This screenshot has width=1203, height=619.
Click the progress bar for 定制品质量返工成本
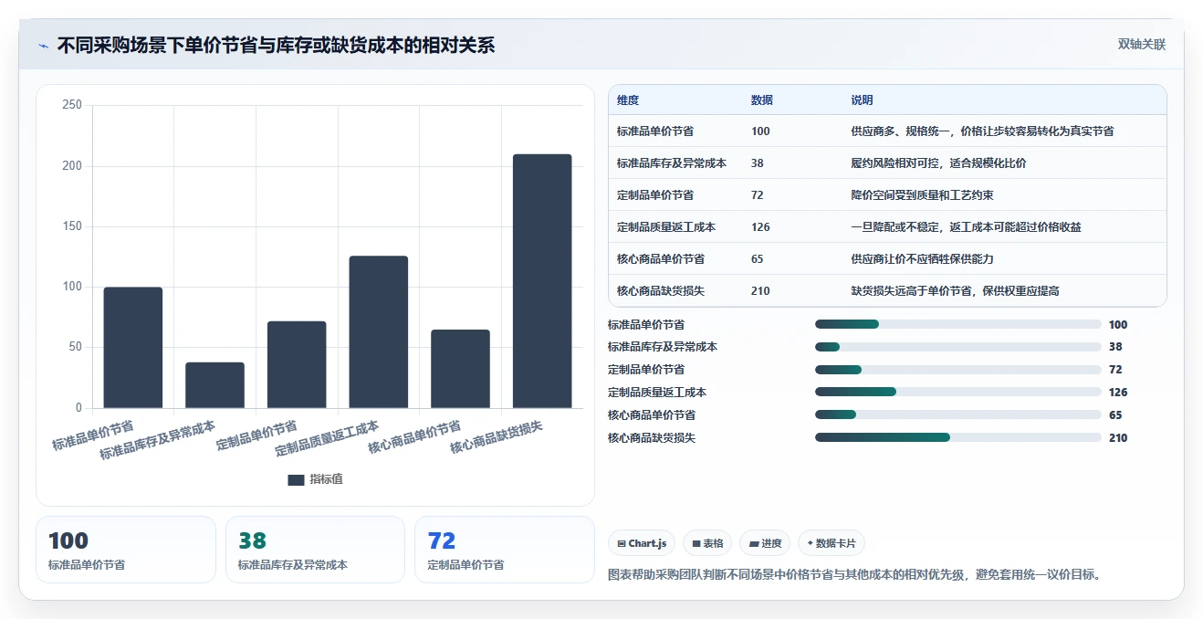point(958,393)
